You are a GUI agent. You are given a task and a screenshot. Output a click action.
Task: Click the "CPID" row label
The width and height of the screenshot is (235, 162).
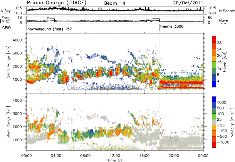[x=6, y=28]
